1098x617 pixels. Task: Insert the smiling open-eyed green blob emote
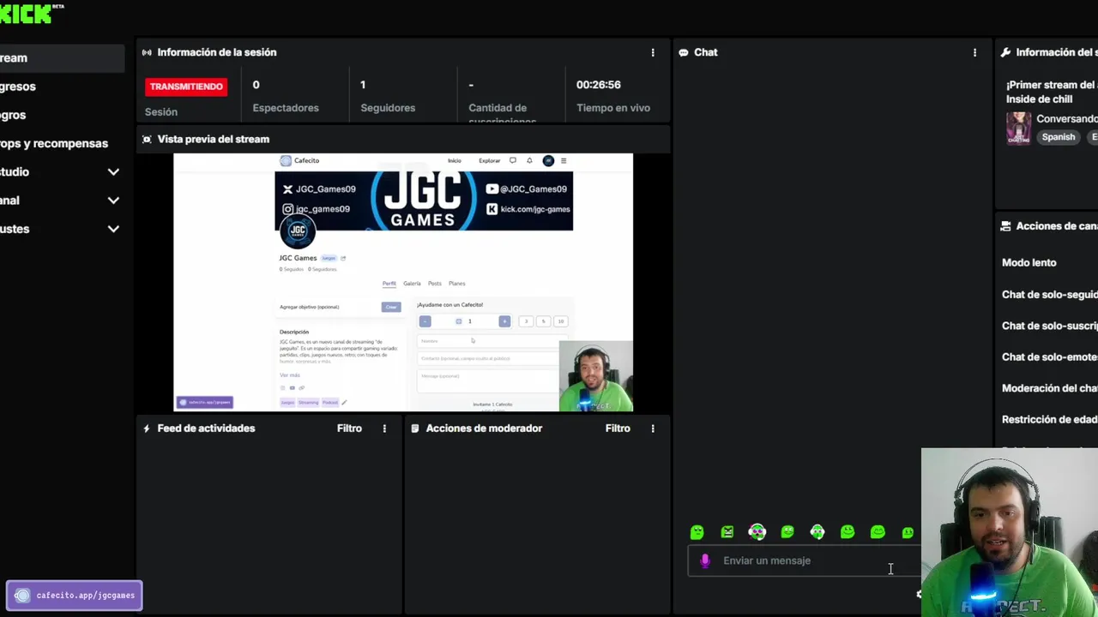848,532
